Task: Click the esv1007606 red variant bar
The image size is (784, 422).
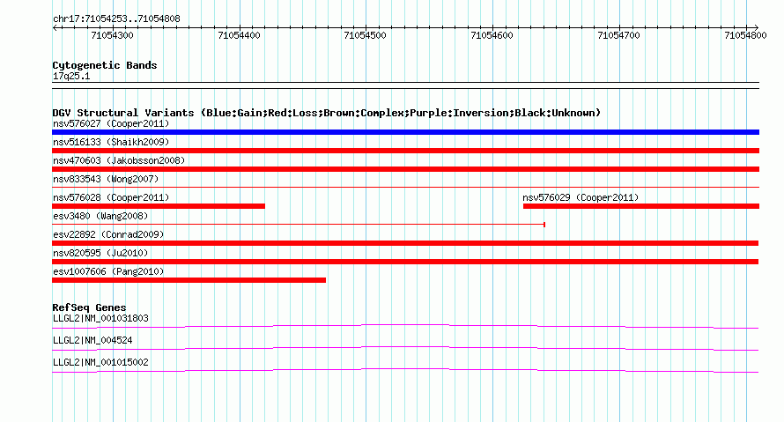Action: [x=189, y=280]
